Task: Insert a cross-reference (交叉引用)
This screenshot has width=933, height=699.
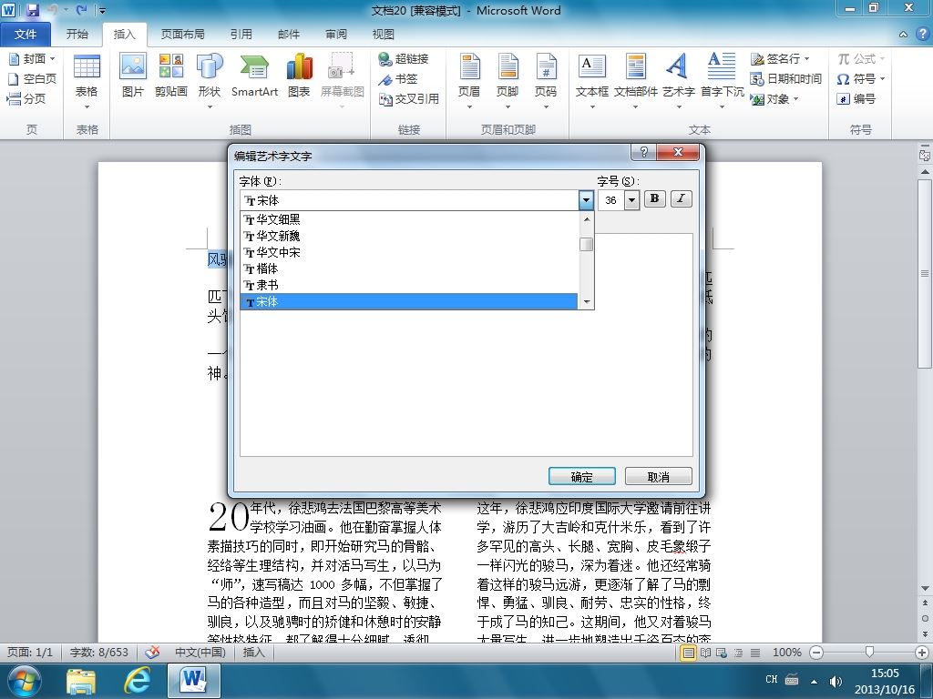Action: point(409,98)
